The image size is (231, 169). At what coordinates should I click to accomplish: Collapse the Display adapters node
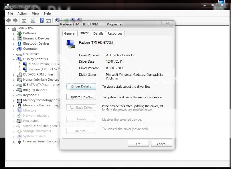click(13, 59)
